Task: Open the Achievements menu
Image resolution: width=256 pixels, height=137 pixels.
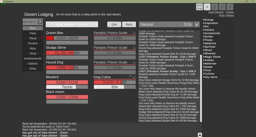Action: [33, 59]
